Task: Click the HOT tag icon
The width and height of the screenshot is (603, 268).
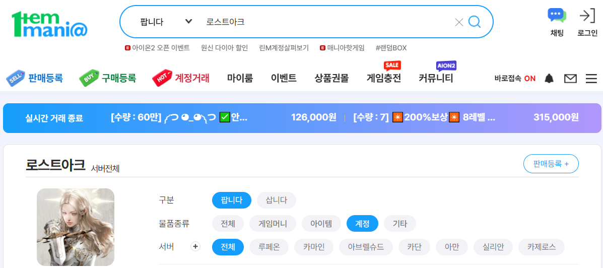Action: 162,79
